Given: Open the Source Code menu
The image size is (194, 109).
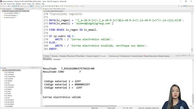Looking at the screenshot, I should [11, 4].
